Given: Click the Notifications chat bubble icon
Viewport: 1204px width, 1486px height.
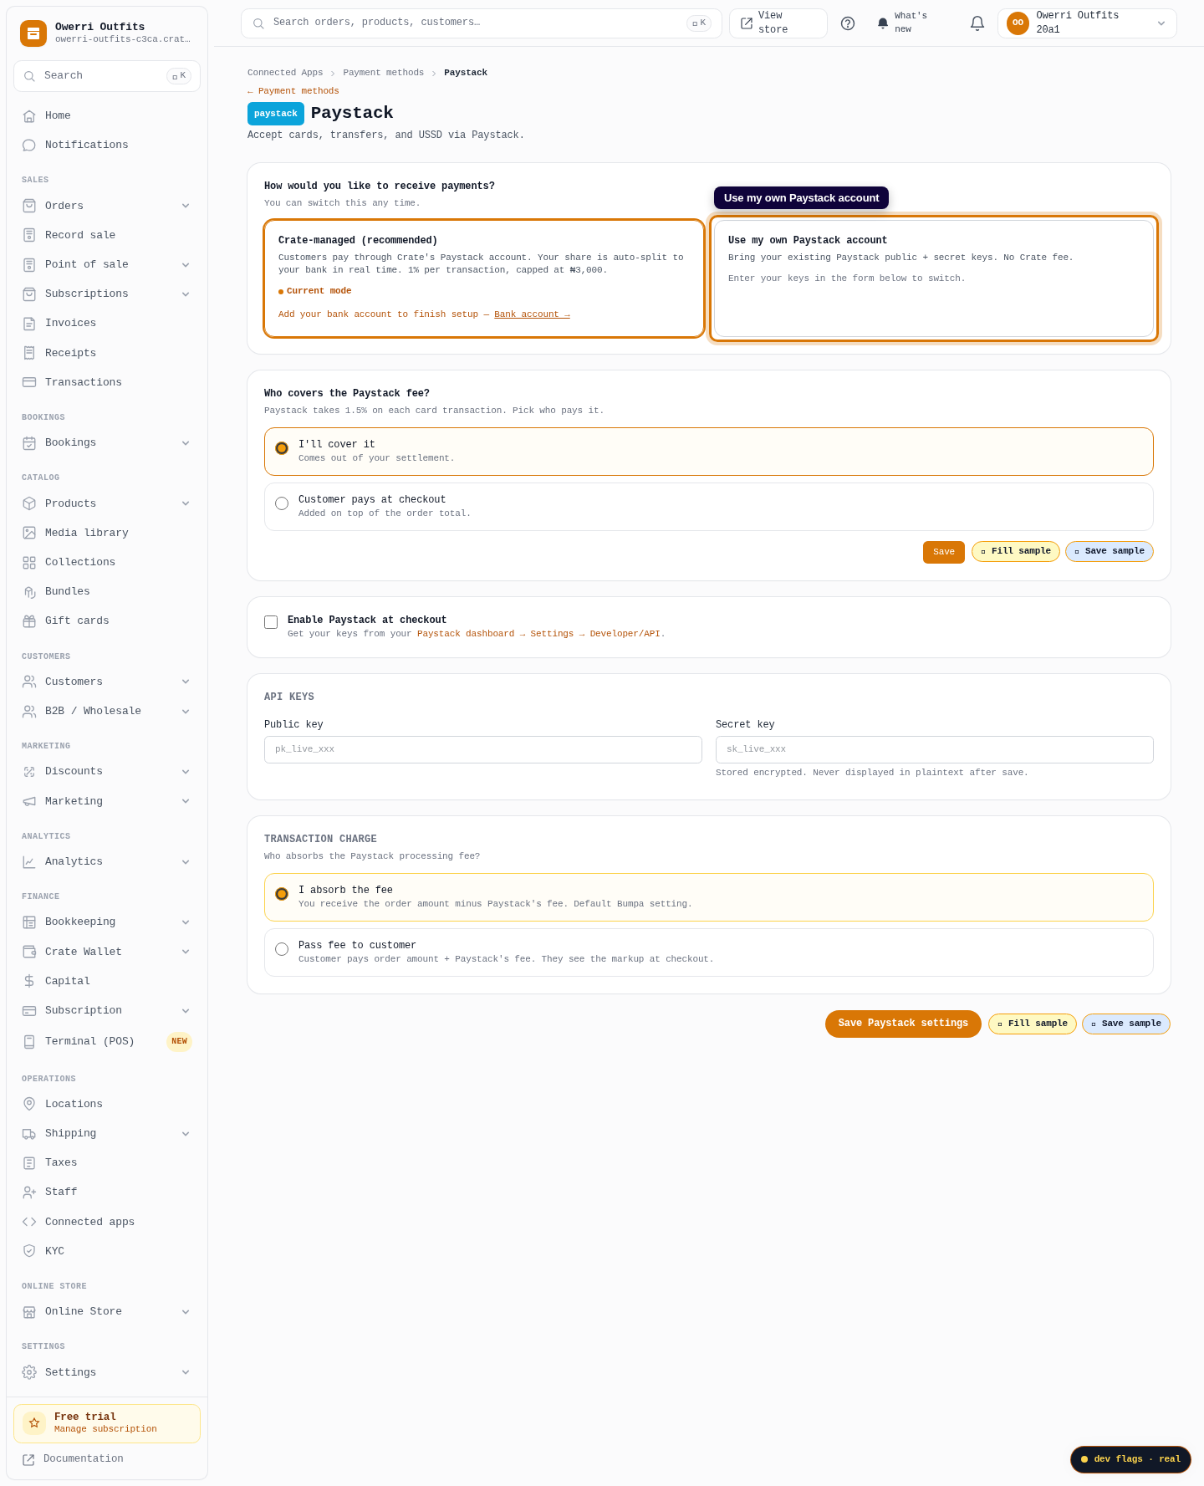Looking at the screenshot, I should click(29, 146).
